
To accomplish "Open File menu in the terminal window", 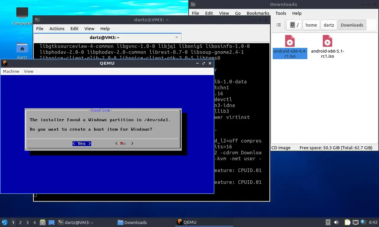I will (40, 29).
